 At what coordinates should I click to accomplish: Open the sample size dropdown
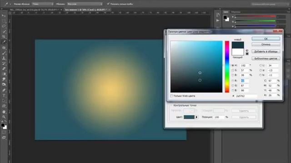click(43, 4)
